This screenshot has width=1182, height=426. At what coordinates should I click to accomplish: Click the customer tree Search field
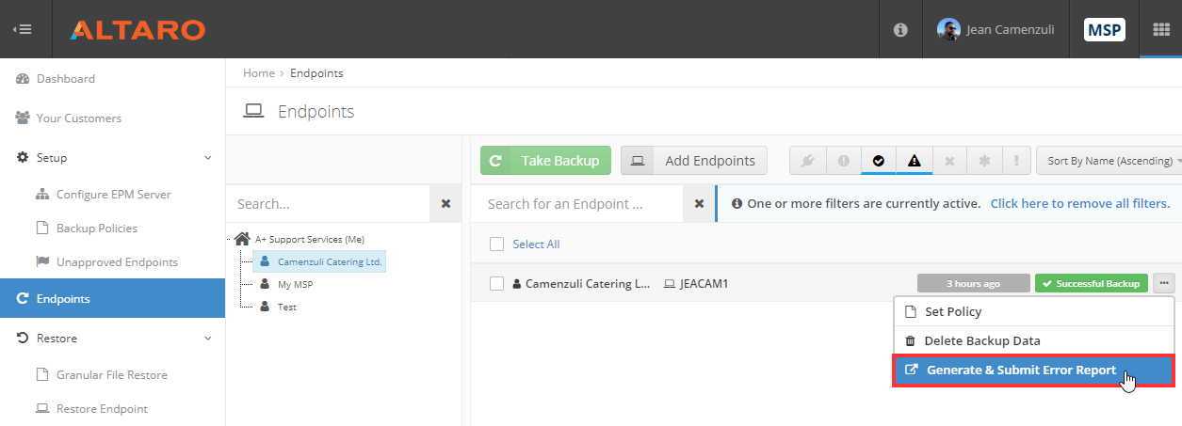[328, 203]
